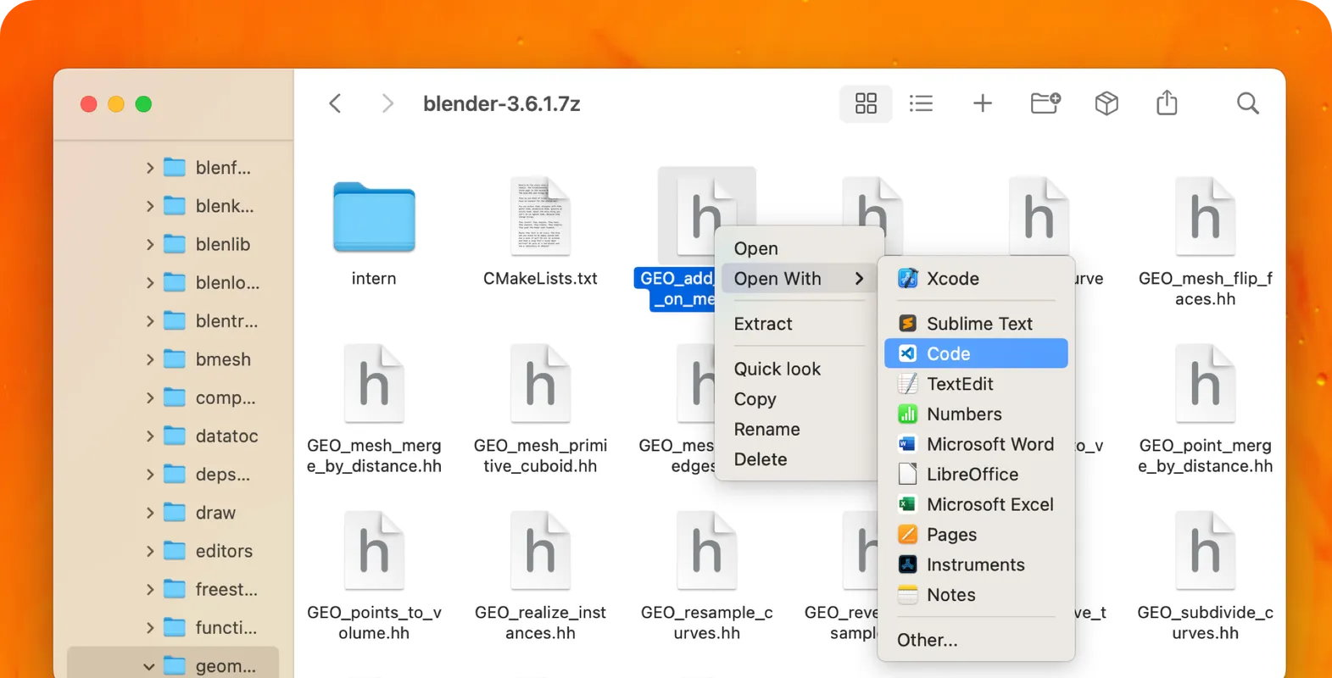Viewport: 1332px width, 678px height.
Task: Click Other... to choose another app
Action: (927, 640)
